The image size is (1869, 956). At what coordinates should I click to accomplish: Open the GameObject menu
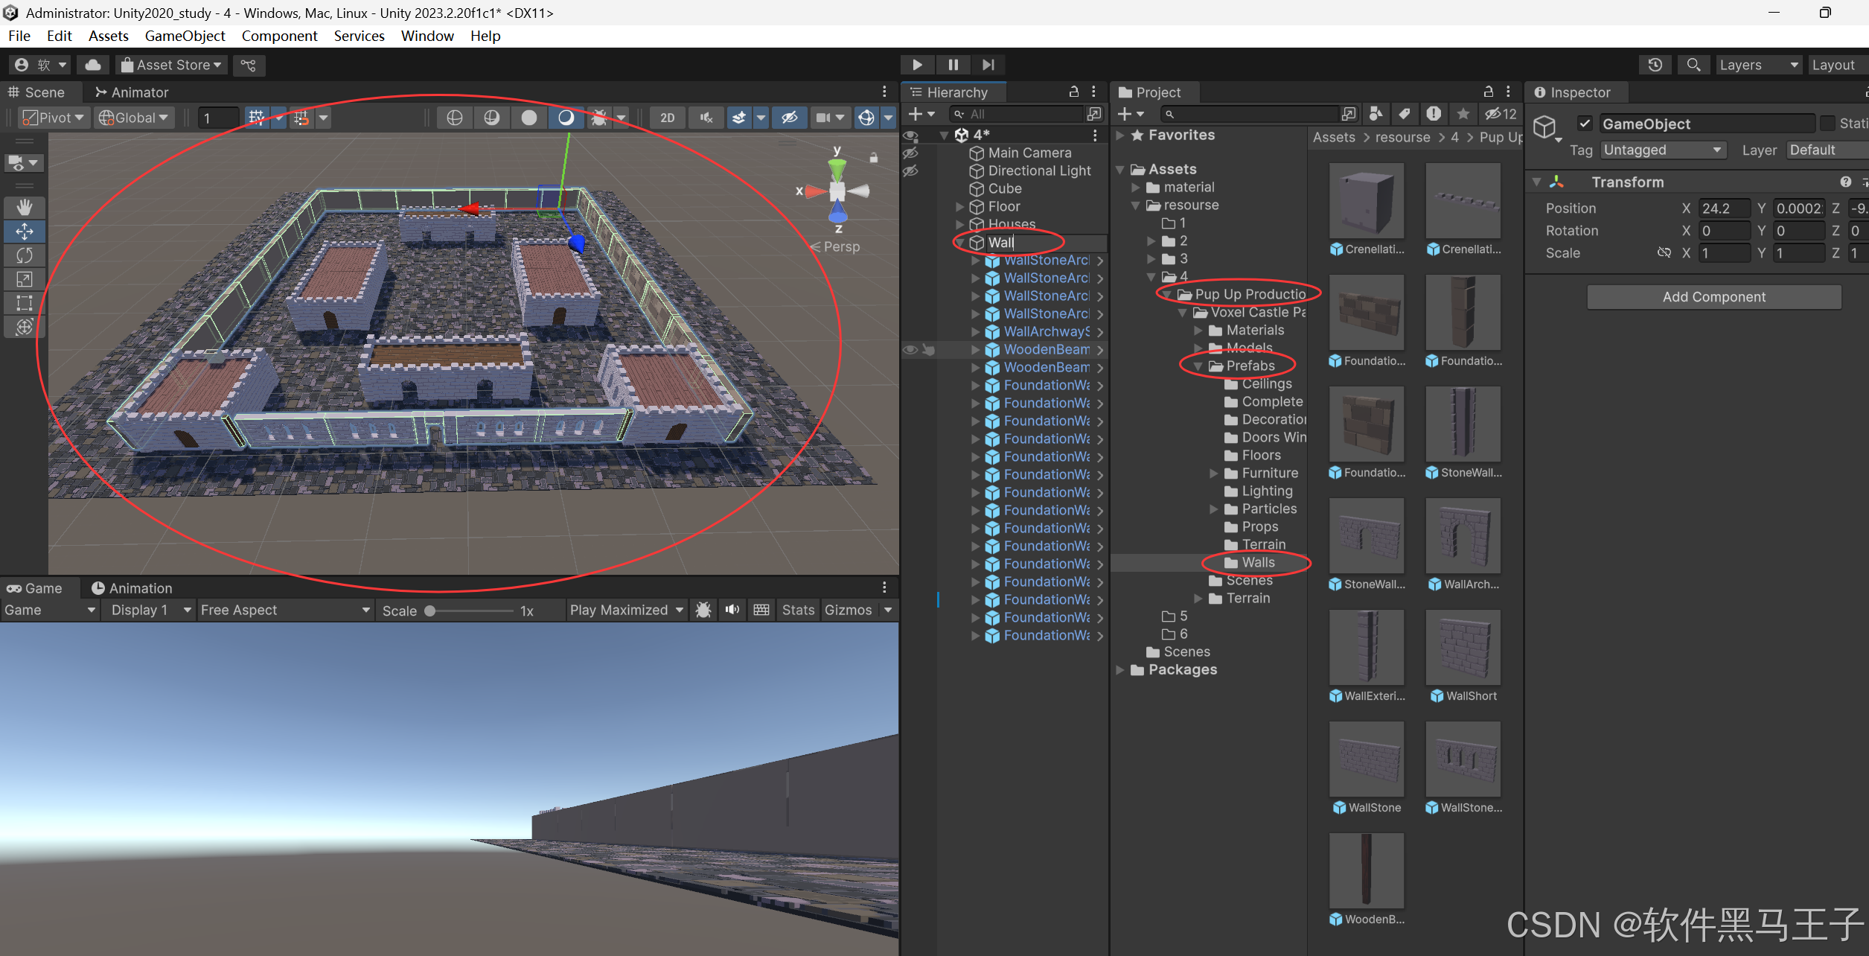tap(185, 36)
